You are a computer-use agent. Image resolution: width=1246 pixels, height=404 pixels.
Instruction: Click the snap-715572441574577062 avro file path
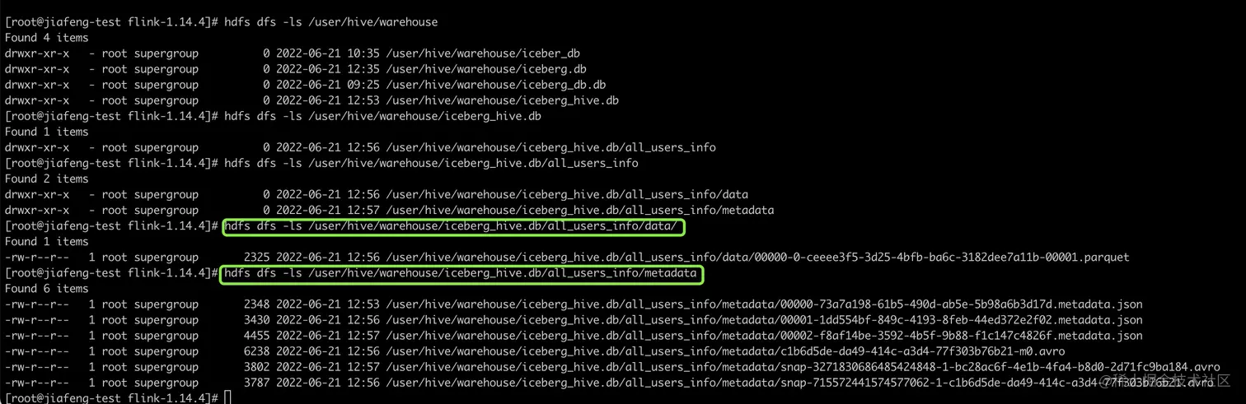[799, 383]
